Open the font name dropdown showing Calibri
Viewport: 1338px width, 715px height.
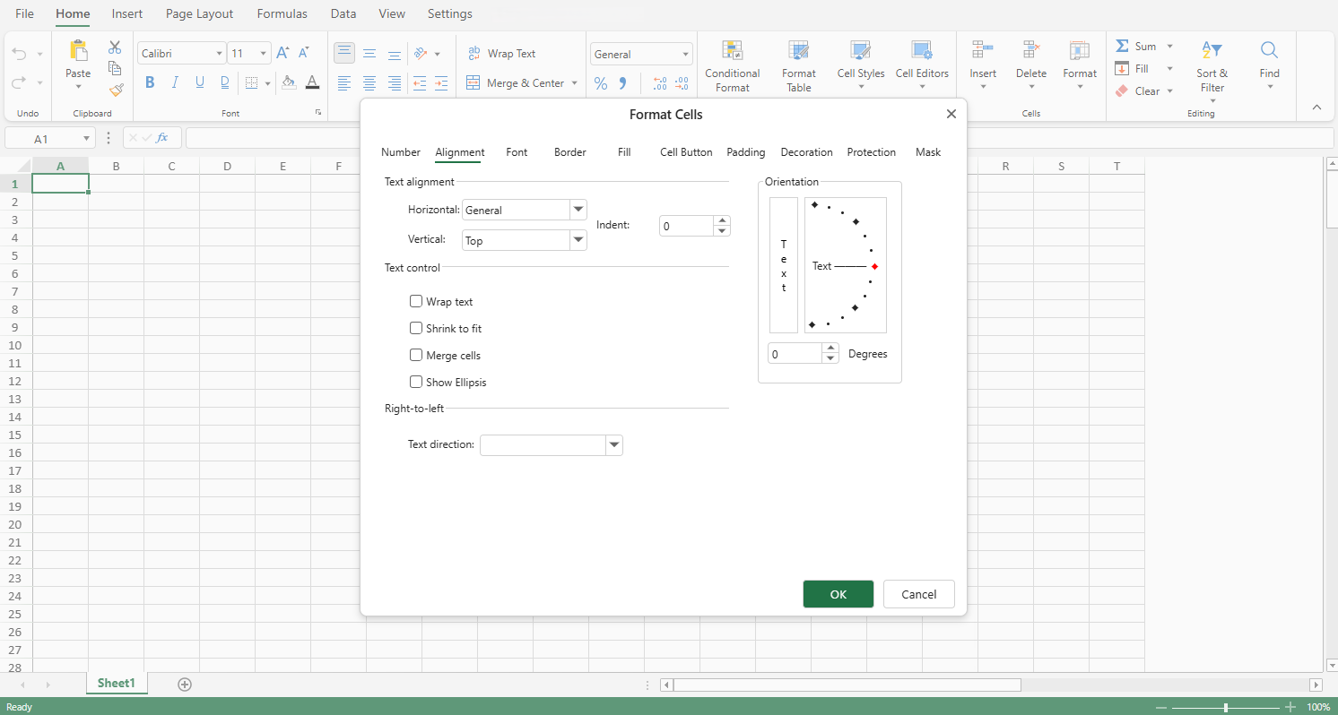pyautogui.click(x=219, y=54)
